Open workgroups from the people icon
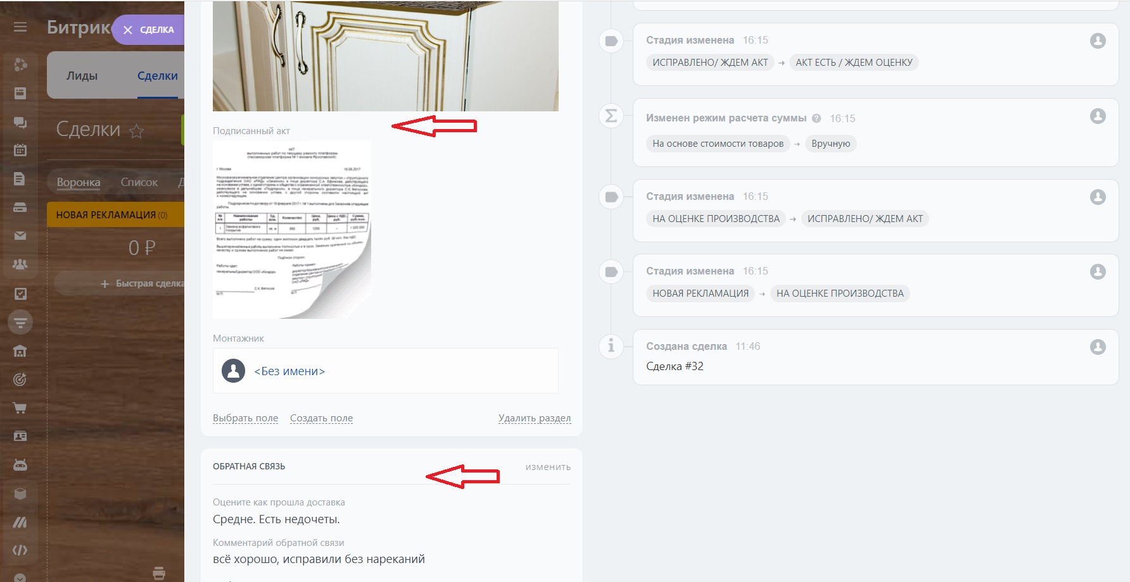Screen dimensions: 1130x582 [x=20, y=264]
